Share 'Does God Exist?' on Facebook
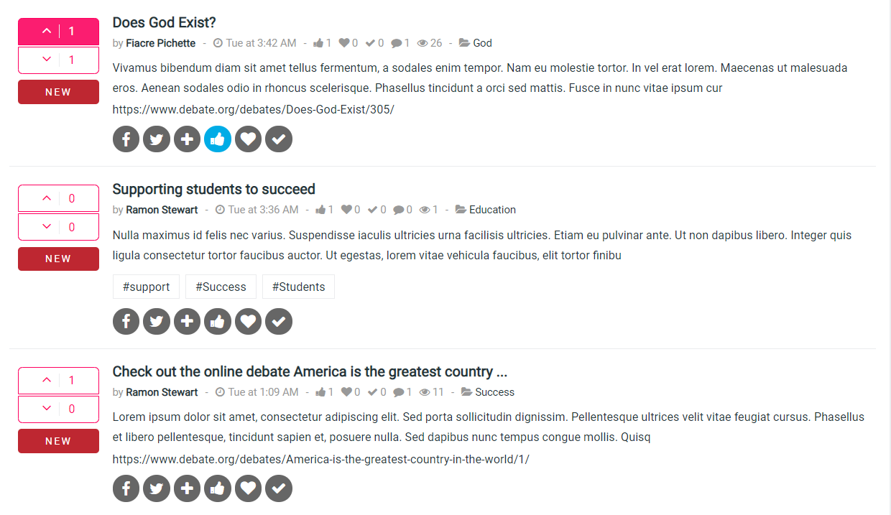This screenshot has height=515, width=891. [x=126, y=139]
